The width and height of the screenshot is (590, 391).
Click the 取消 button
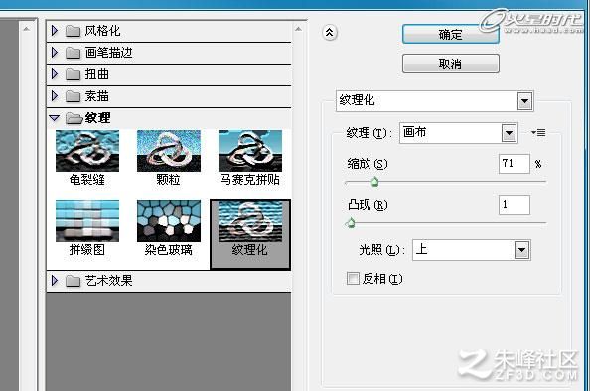[451, 64]
